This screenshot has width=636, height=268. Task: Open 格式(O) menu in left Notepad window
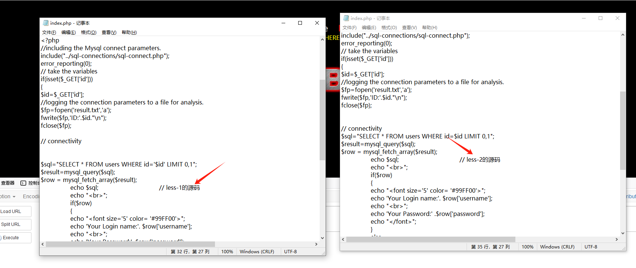coord(88,32)
